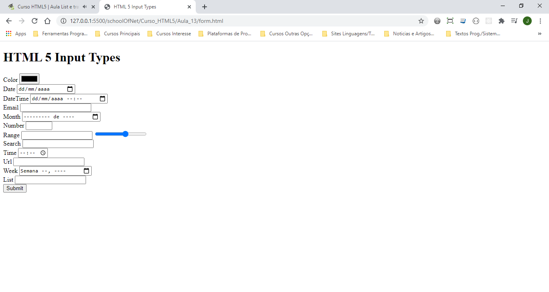Focus the text box next to Range
This screenshot has width=549, height=292.
click(x=57, y=135)
